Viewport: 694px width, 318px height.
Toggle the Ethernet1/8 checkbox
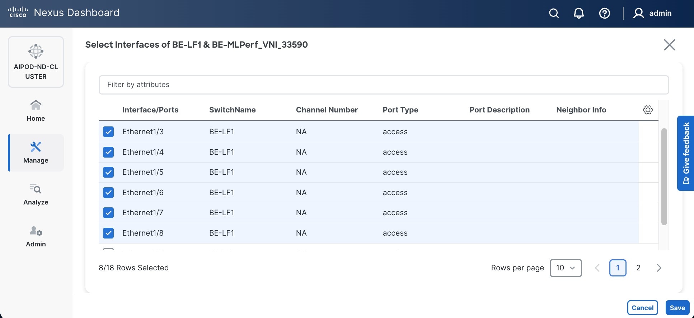coord(108,233)
